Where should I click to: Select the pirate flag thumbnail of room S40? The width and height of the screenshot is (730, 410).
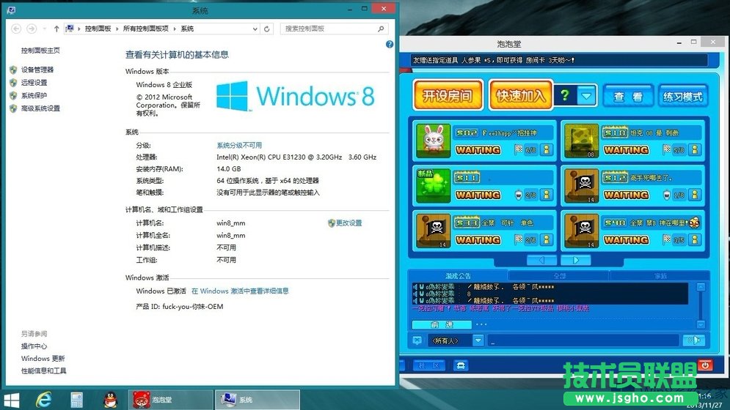(x=581, y=231)
